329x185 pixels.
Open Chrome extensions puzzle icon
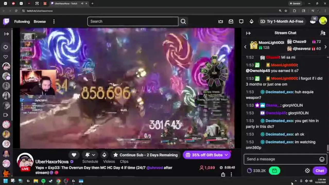pyautogui.click(x=295, y=11)
